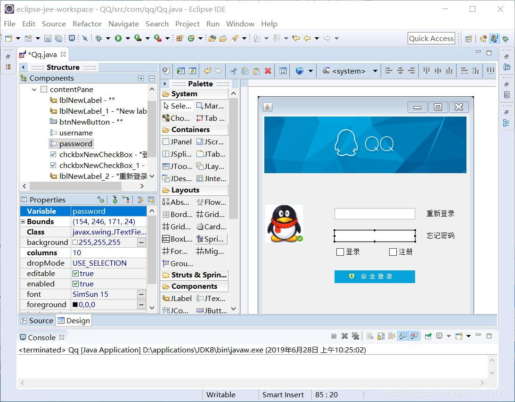
Task: Open the font property ellipsis button
Action: point(141,294)
